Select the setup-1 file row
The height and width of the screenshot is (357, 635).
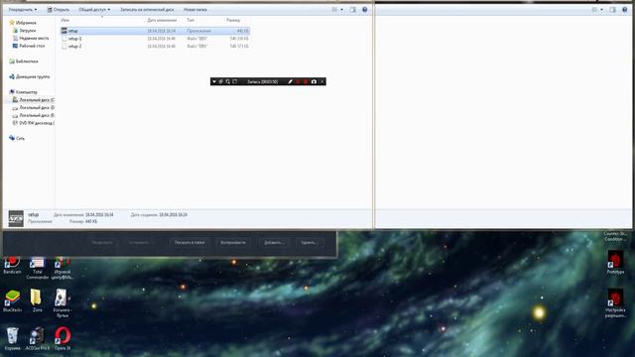[x=155, y=39]
